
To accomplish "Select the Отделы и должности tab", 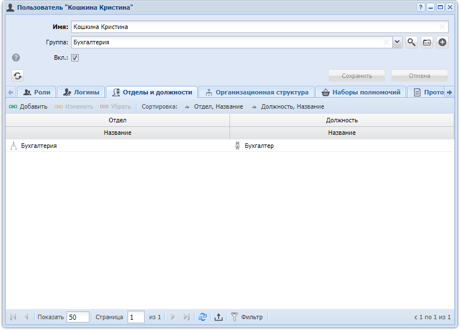I will point(152,92).
